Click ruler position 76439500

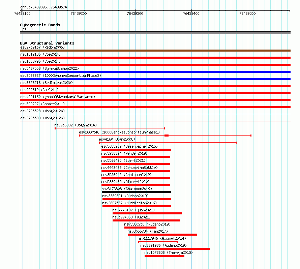(x=247, y=13)
